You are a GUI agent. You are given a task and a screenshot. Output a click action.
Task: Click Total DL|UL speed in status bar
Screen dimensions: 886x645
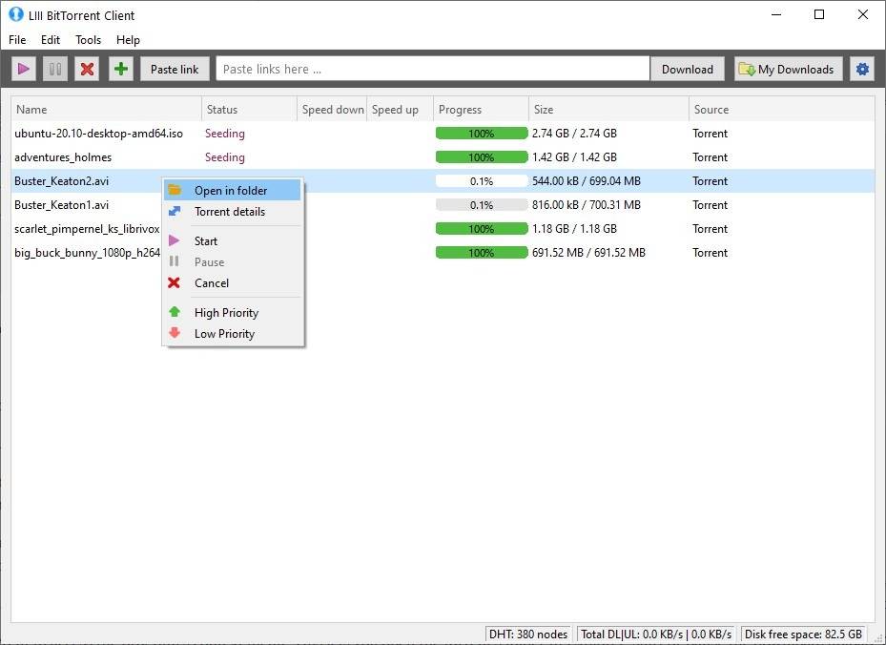(x=656, y=634)
